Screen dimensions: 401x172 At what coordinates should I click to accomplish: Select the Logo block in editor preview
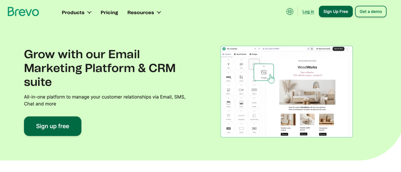coord(228,129)
